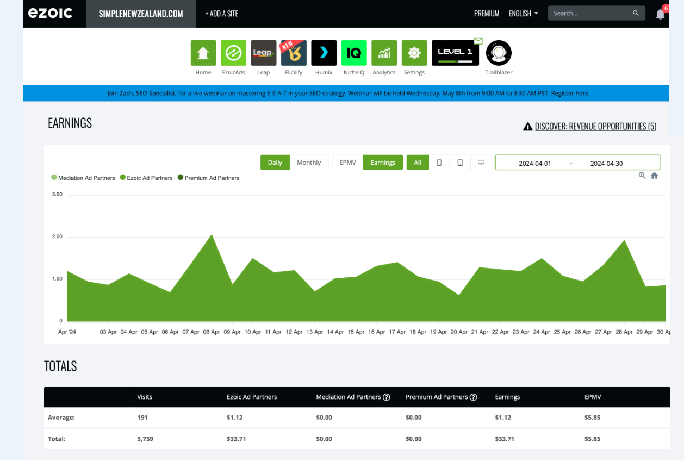
Task: Open the English language dropdown
Action: coord(524,14)
